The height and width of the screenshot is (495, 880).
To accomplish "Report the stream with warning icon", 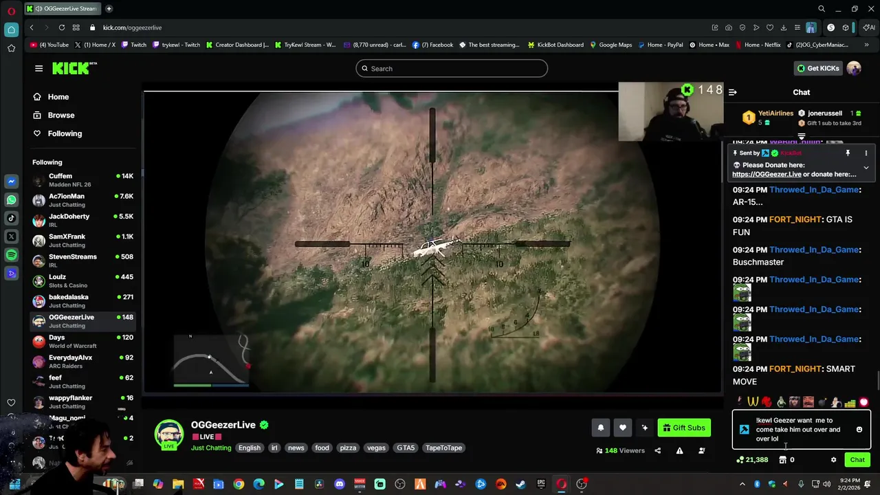I will pos(679,451).
